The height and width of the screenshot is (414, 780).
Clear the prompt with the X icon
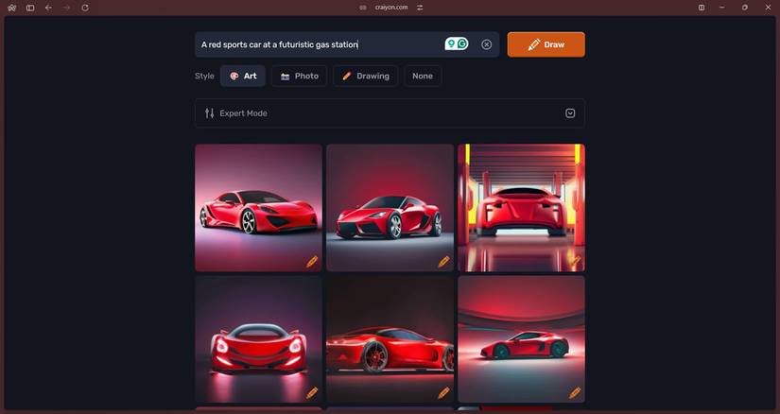coord(486,44)
